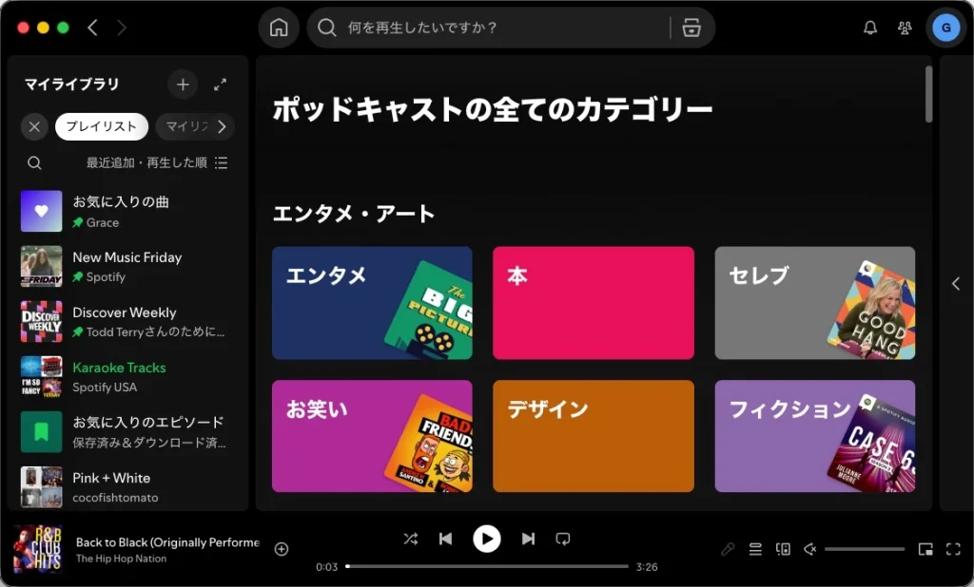The image size is (974, 587).
Task: Click the Discover Weekly cover thumbnail
Action: pos(42,321)
